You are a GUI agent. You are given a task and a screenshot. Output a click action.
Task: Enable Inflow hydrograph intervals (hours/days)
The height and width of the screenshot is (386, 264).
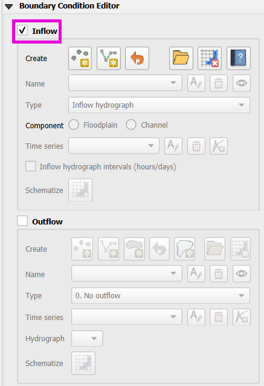point(31,166)
